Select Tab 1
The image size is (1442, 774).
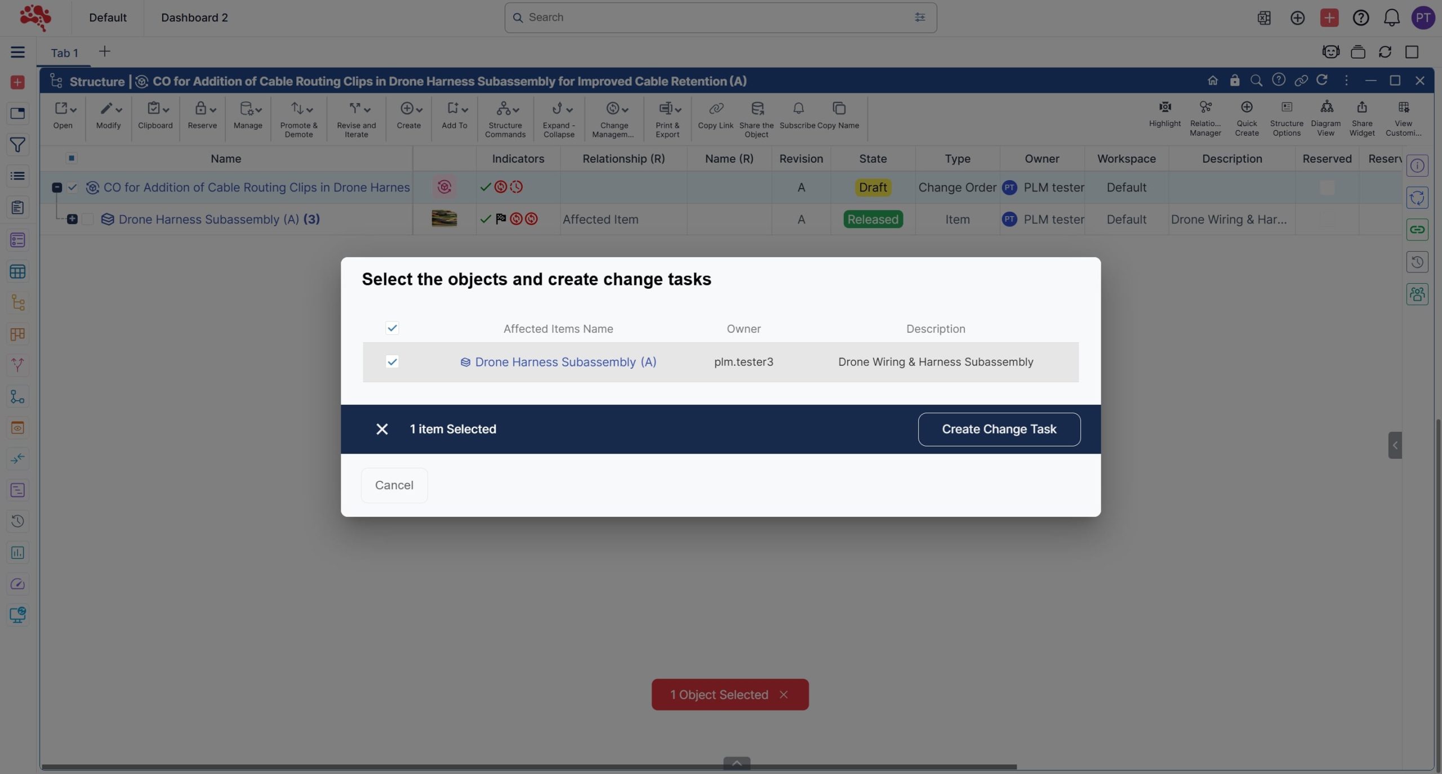pos(64,53)
